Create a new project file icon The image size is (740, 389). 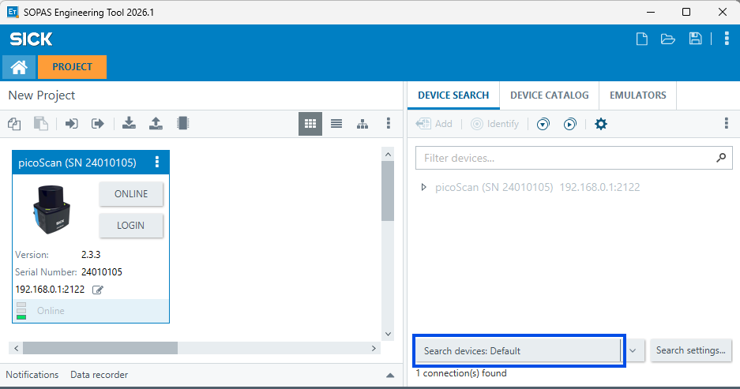click(642, 39)
